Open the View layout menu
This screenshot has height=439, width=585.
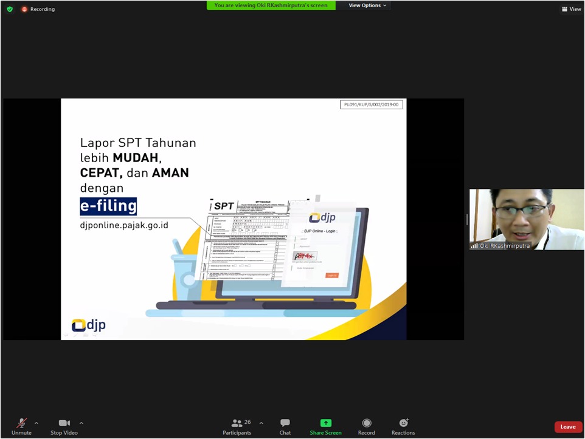[571, 9]
